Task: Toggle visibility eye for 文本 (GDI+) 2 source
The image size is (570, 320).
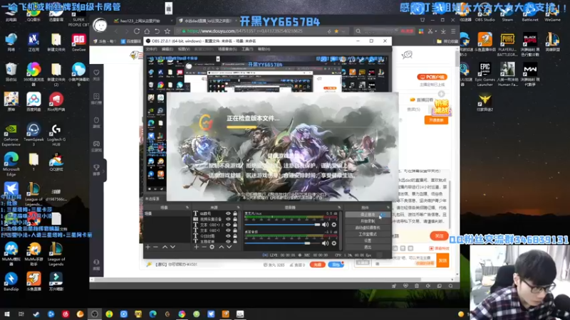Action: click(x=228, y=225)
